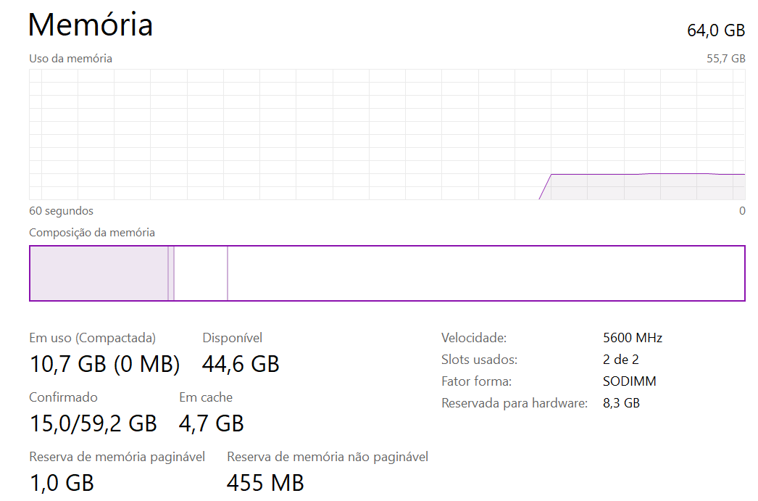The height and width of the screenshot is (501, 758).
Task: Click the Memória heading title
Action: [91, 24]
